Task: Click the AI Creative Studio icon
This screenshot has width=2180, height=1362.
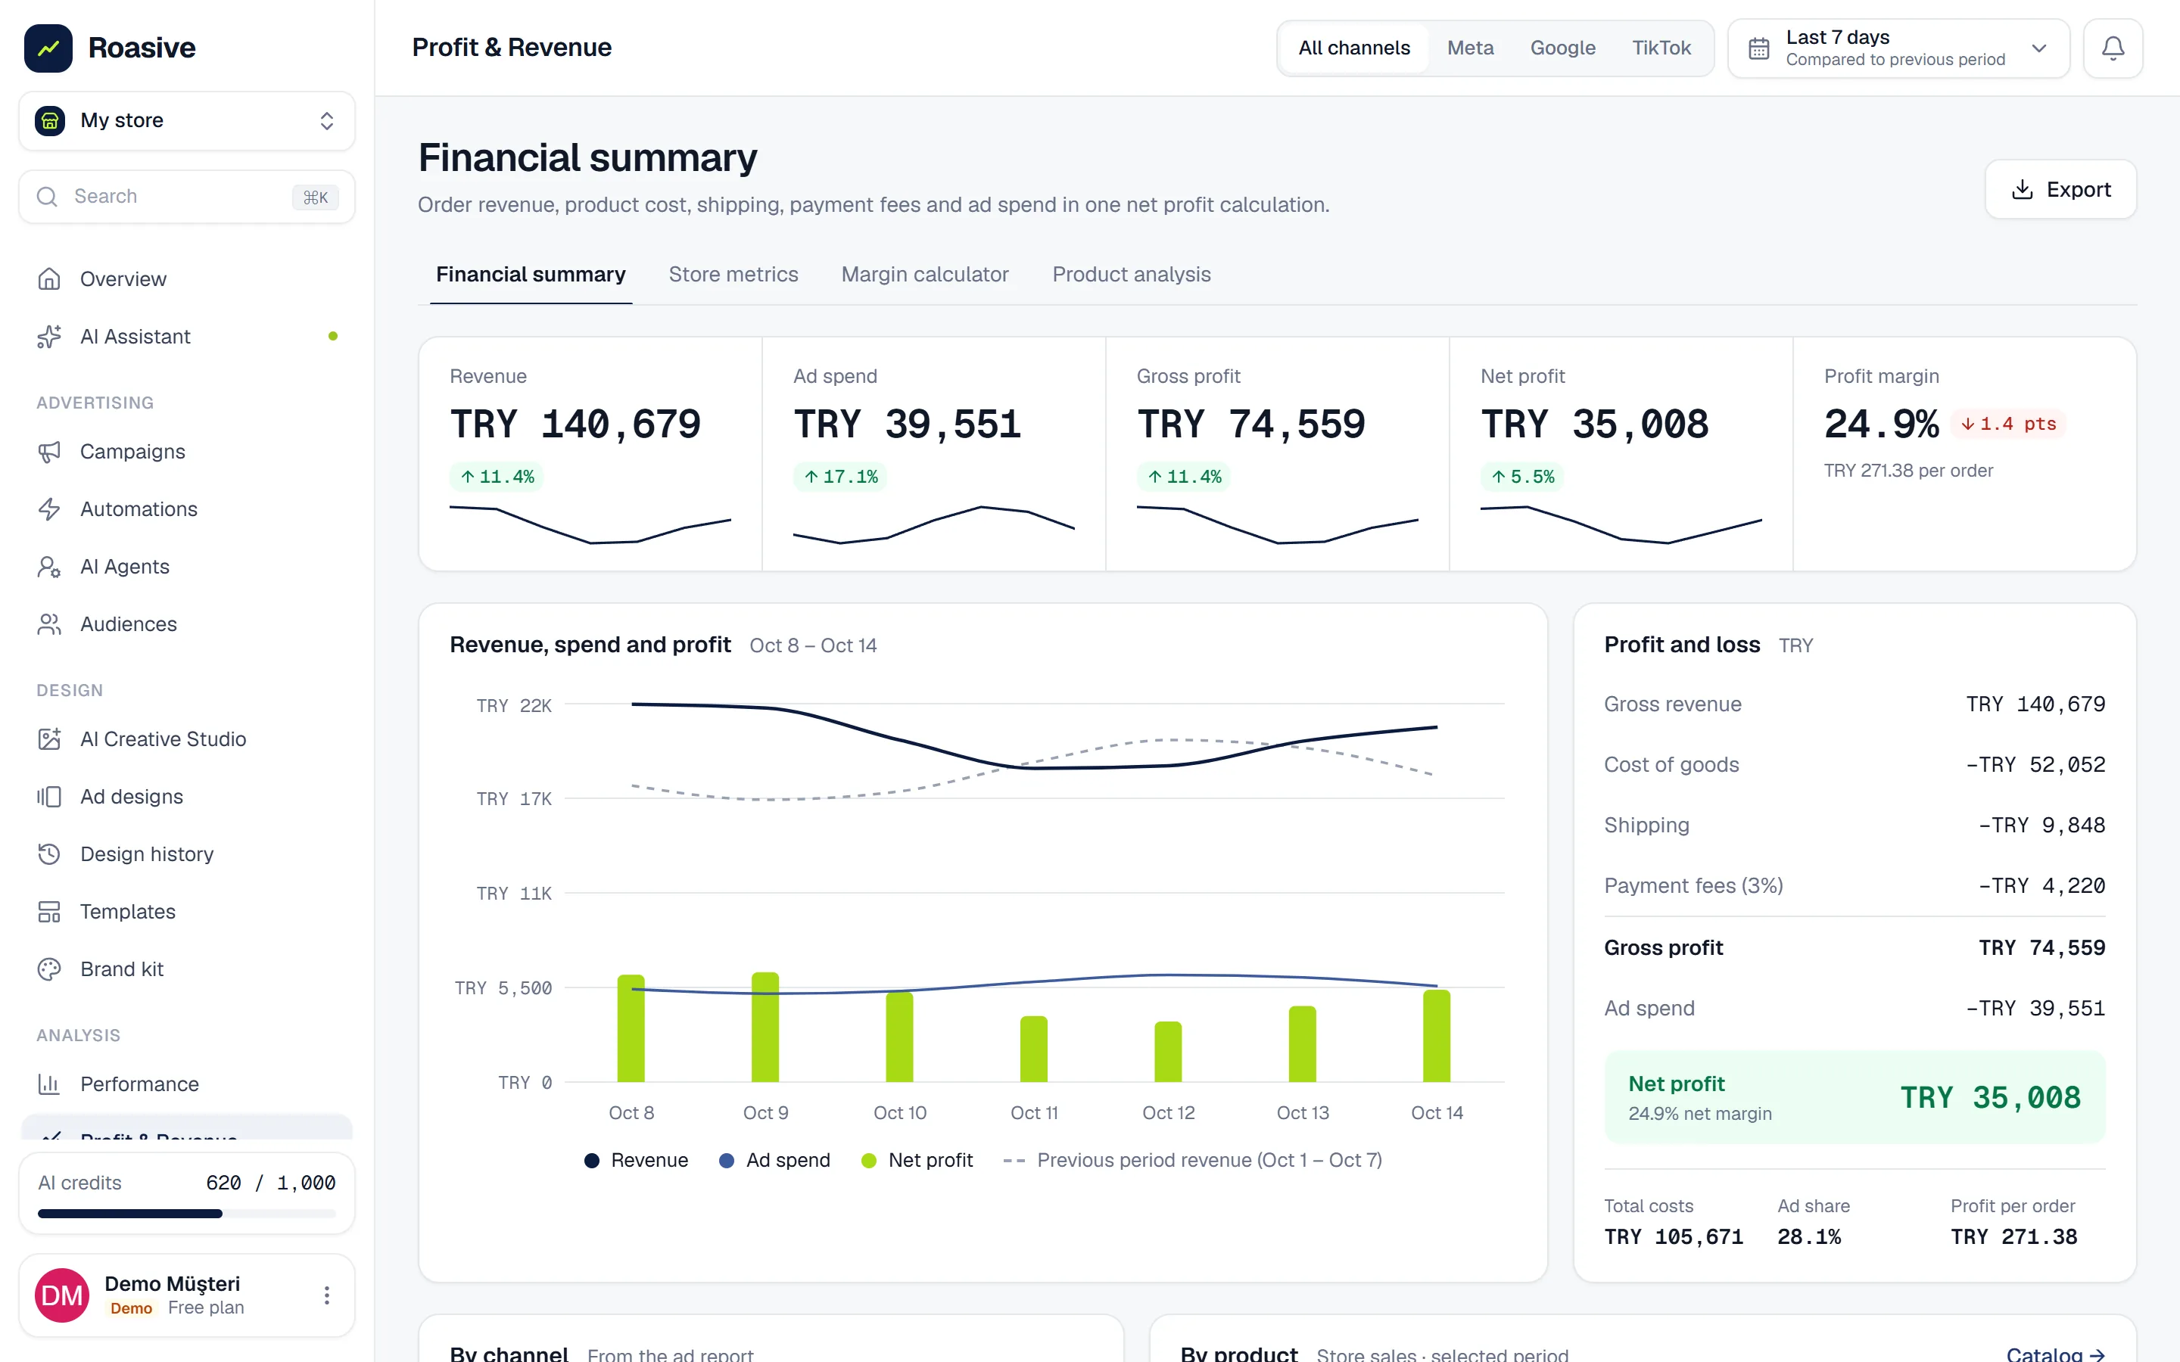Action: pos(48,739)
